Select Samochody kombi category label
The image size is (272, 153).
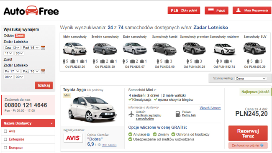(x=164, y=37)
